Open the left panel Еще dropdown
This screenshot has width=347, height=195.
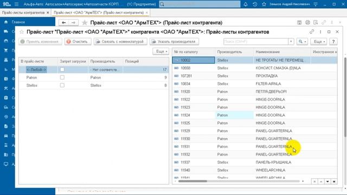(x=160, y=51)
